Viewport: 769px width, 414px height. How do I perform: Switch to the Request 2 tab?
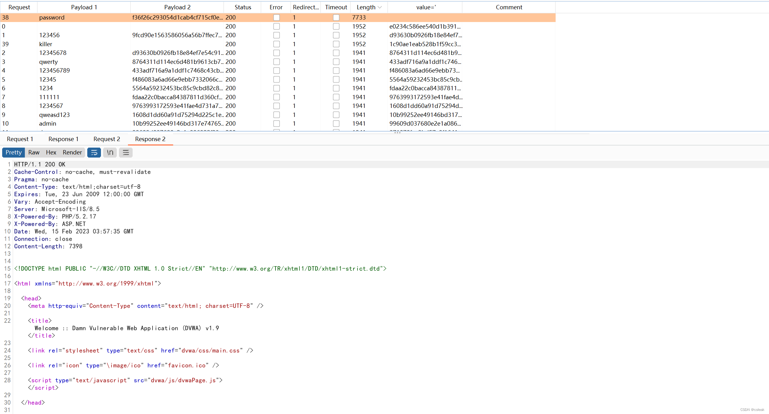pos(107,139)
